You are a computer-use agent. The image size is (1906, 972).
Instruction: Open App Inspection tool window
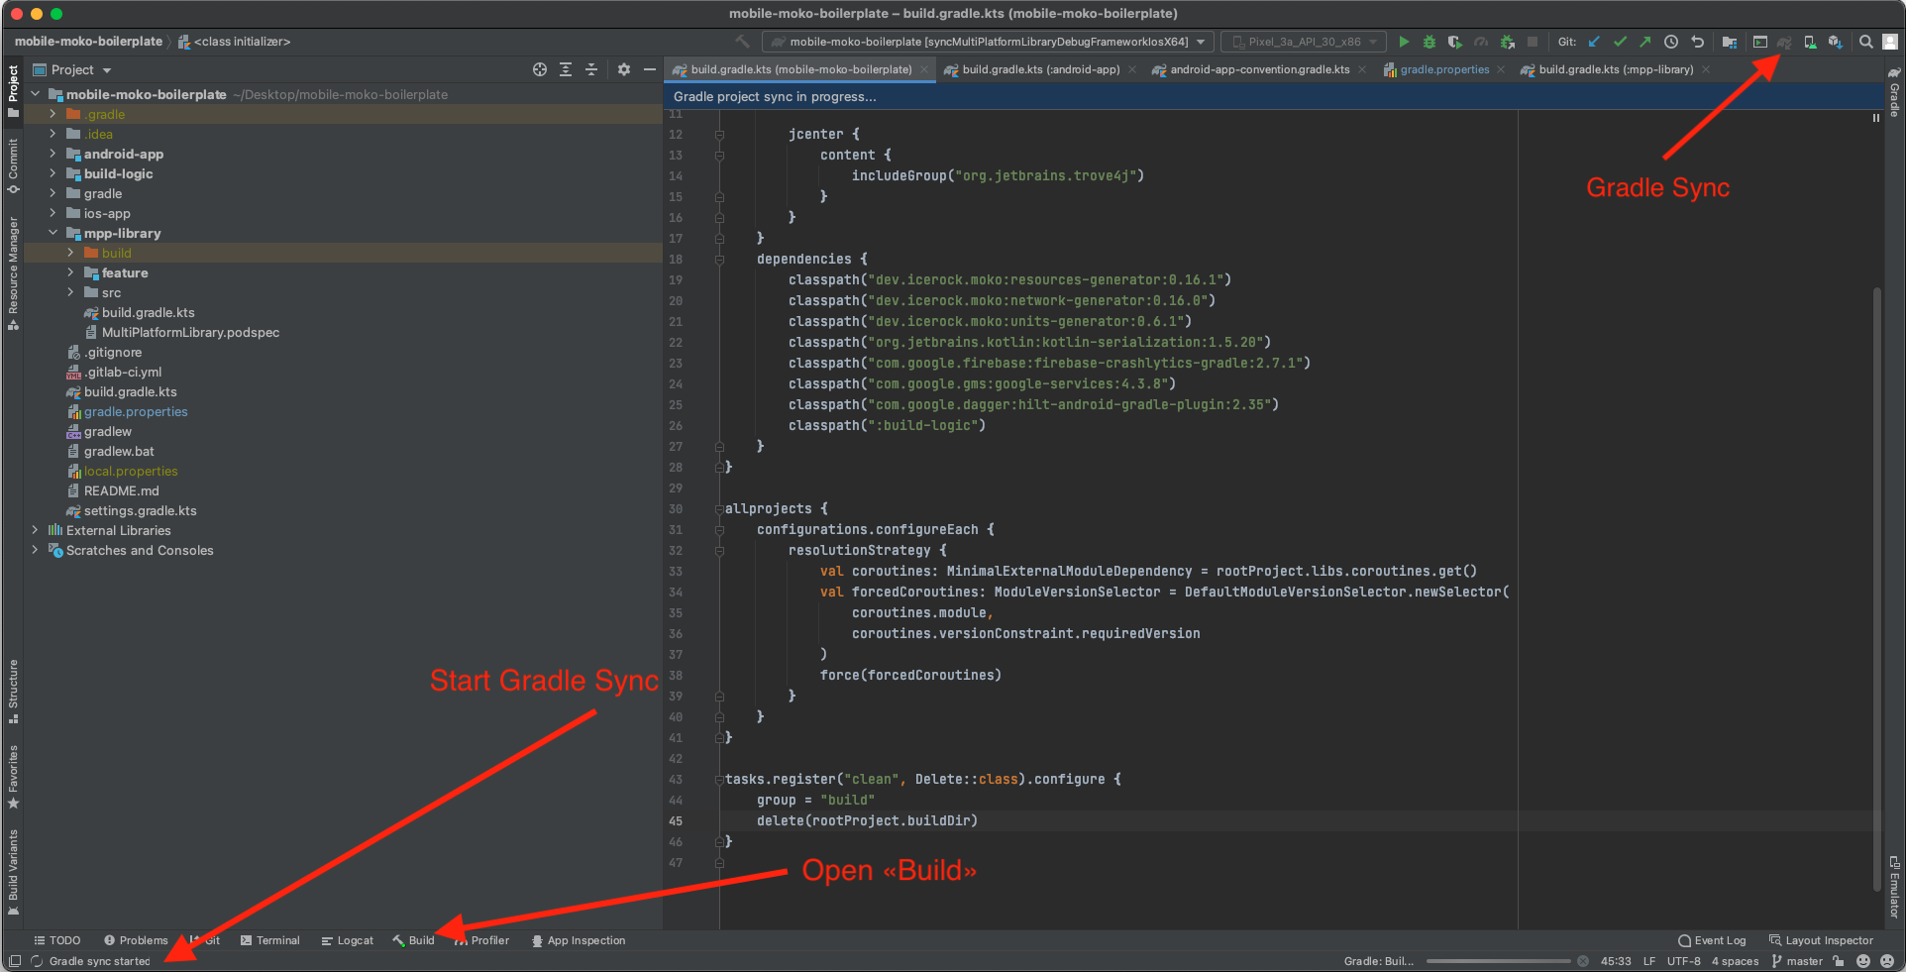coord(579,940)
